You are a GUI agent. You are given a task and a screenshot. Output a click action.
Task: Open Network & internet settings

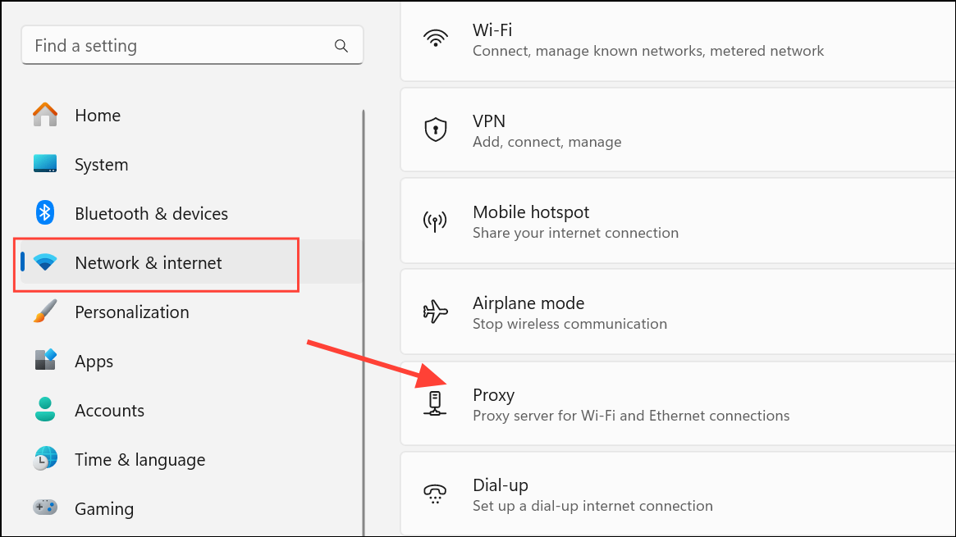pos(148,262)
